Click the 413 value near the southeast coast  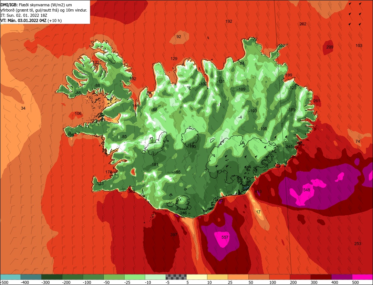tap(258, 191)
